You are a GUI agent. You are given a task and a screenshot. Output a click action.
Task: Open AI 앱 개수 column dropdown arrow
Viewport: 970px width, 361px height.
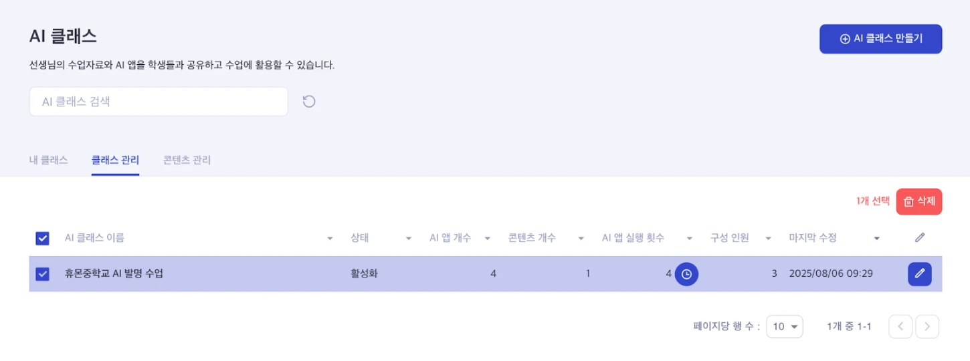[488, 239]
